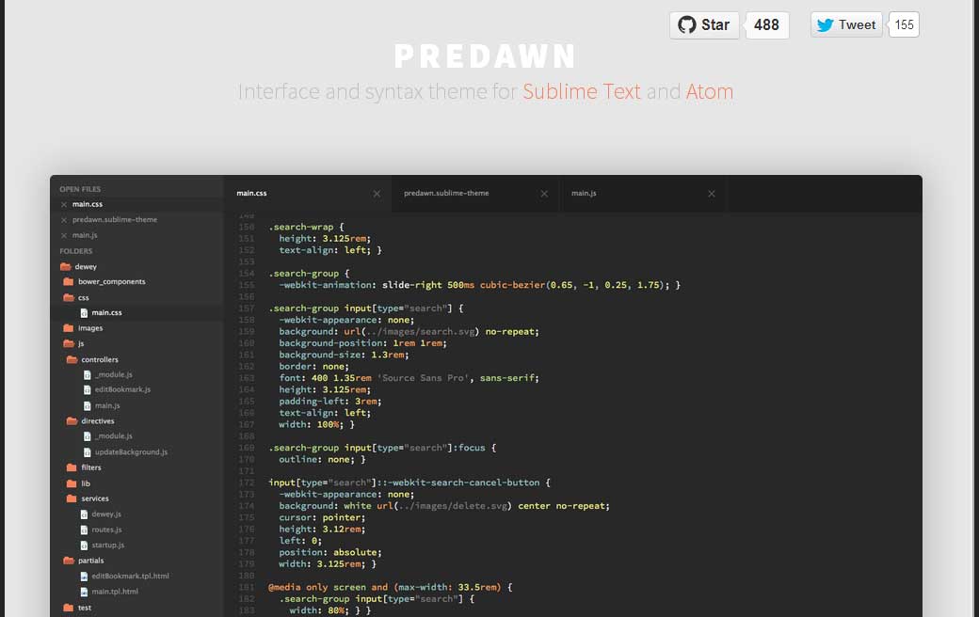Click the GitHub octocat icon on the Star button
979x617 pixels.
pyautogui.click(x=688, y=24)
